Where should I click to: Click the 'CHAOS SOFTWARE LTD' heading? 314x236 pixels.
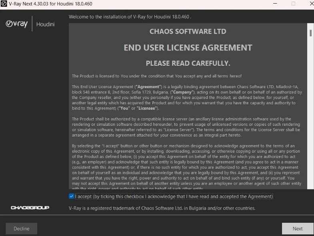(188, 31)
